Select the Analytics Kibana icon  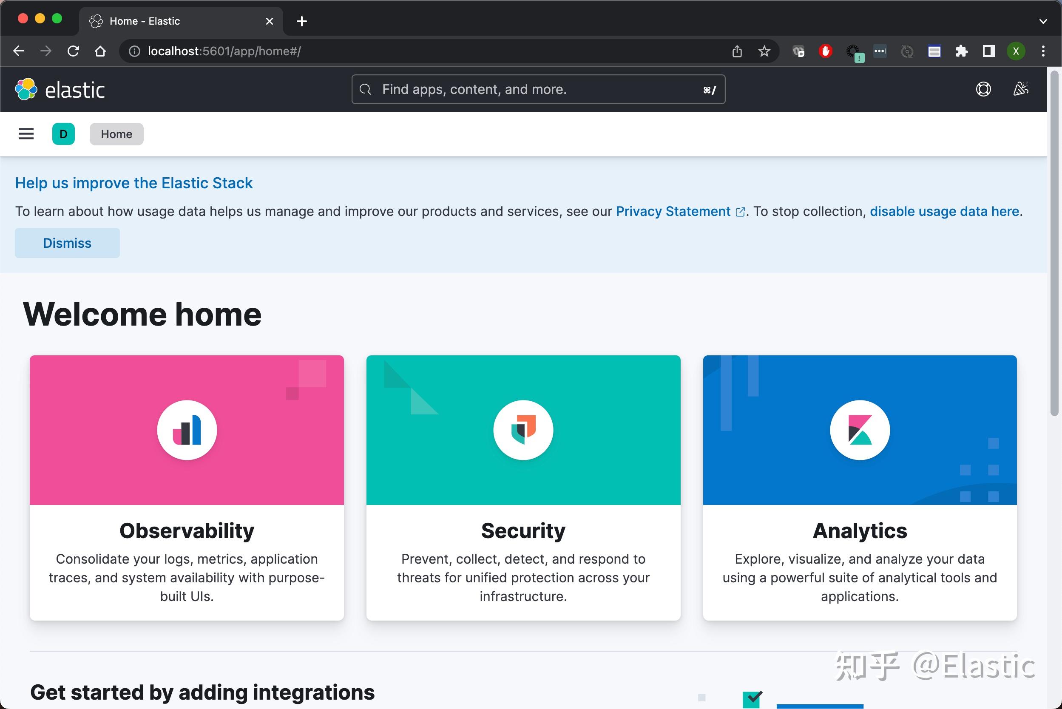click(x=859, y=430)
